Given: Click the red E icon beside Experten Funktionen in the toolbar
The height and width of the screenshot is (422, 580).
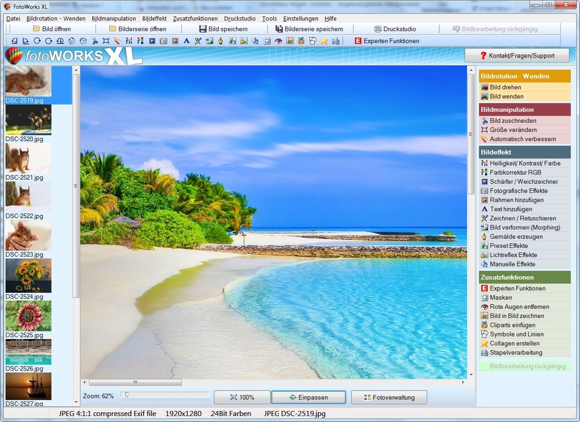Looking at the screenshot, I should 358,41.
